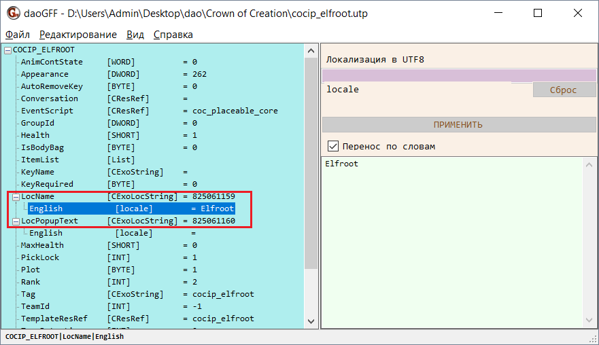Image resolution: width=599 pixels, height=345 pixels.
Task: Select the AnimContState row
Action: 109,62
